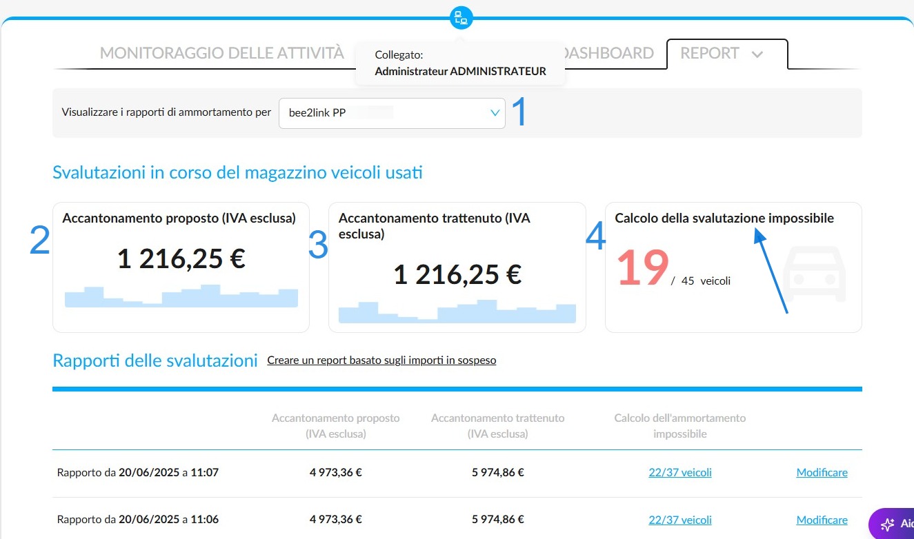Viewport: 914px width, 539px height.
Task: Switch to the DASHBOARD tab
Action: click(x=608, y=53)
